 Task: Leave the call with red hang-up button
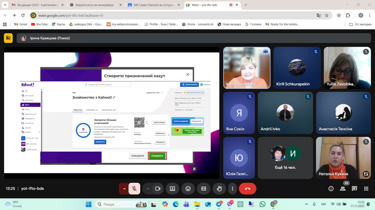(x=248, y=189)
